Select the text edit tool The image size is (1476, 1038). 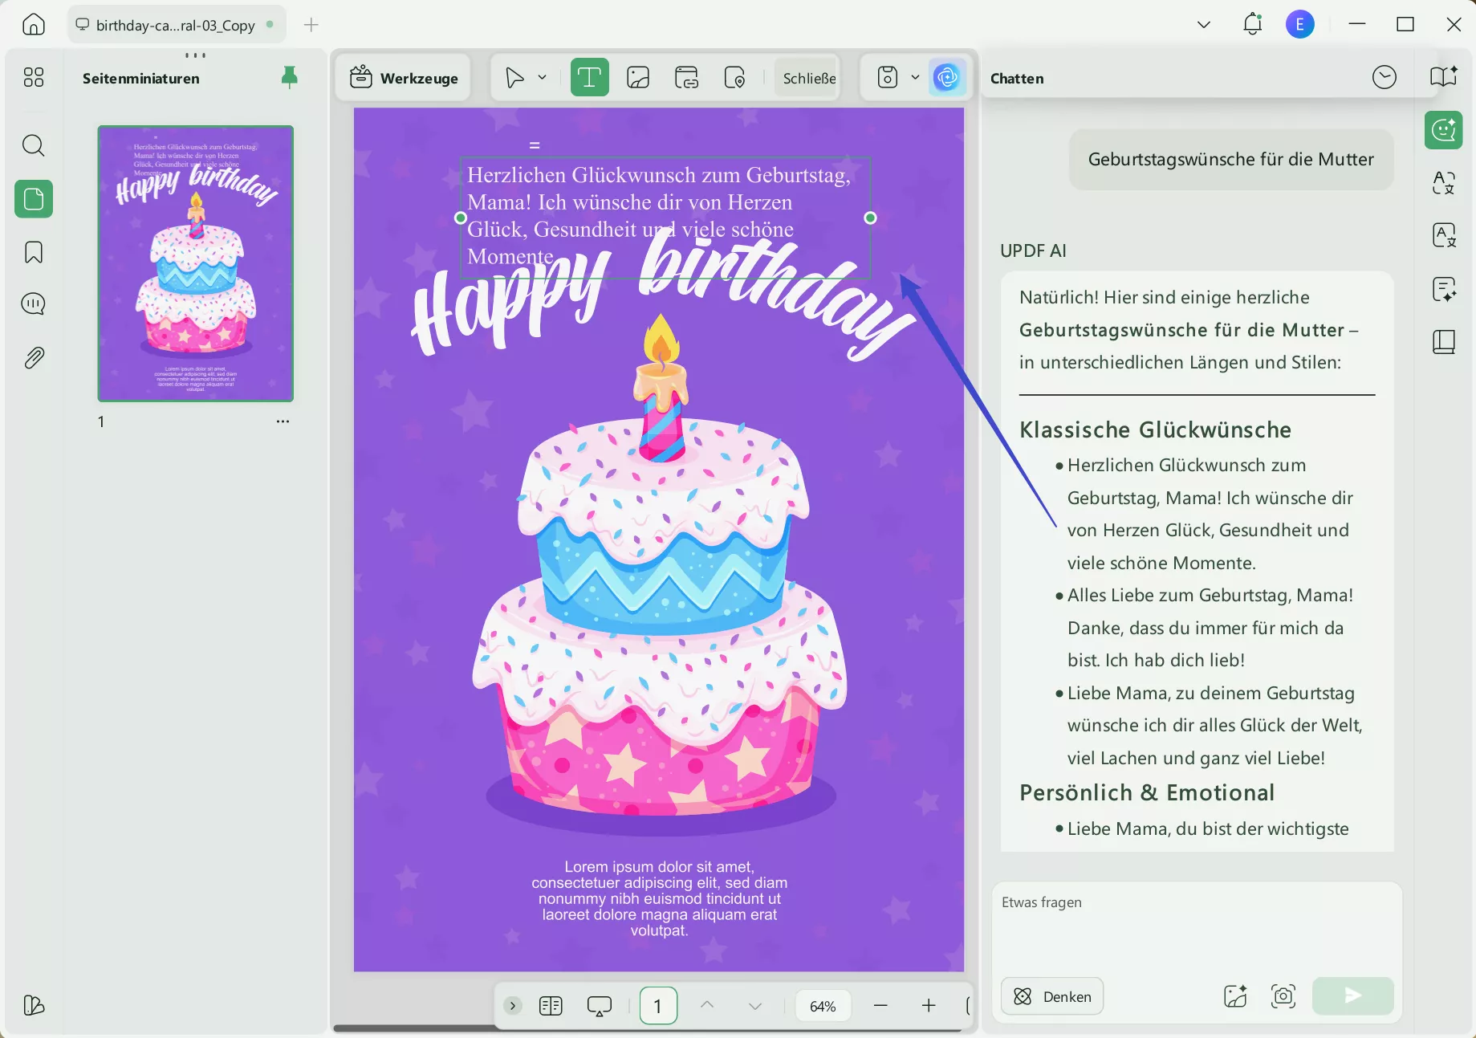[589, 78]
